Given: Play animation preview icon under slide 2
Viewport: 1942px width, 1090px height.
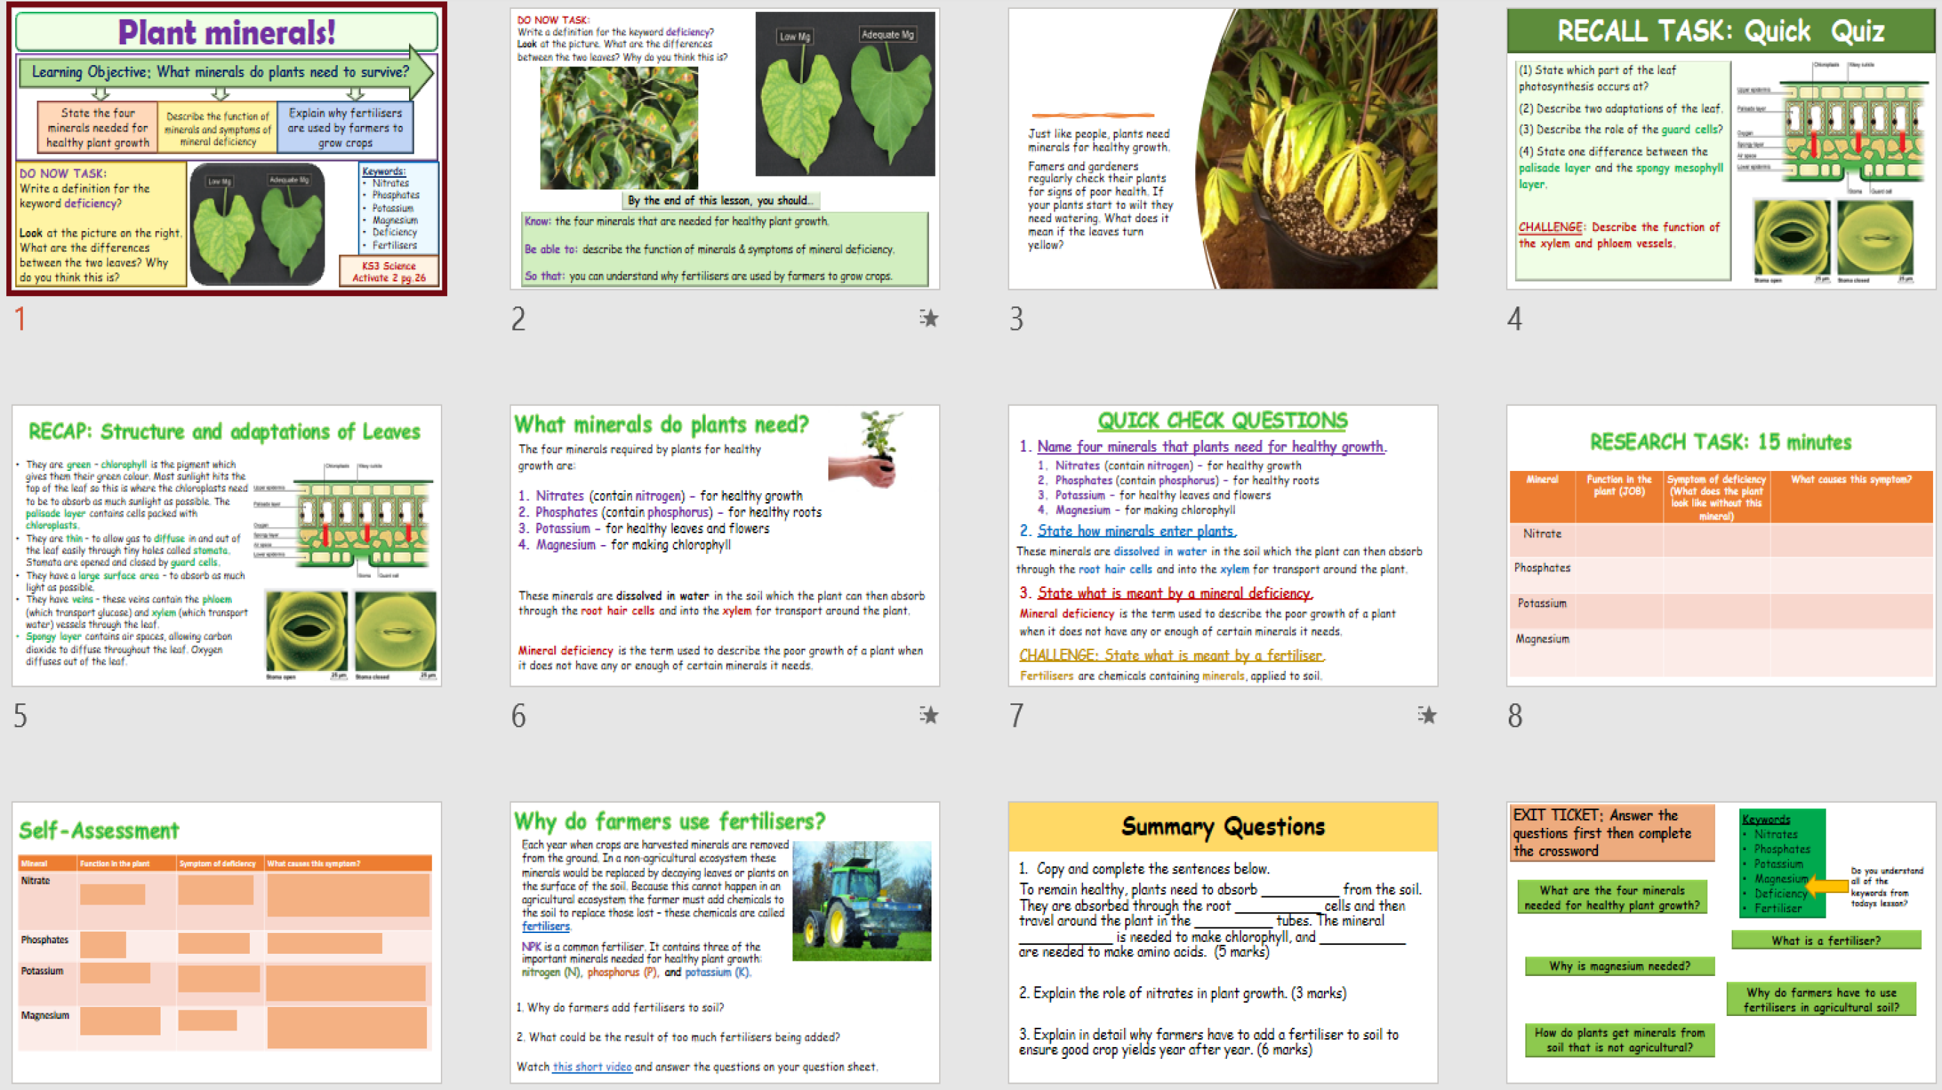Looking at the screenshot, I should pyautogui.click(x=929, y=319).
